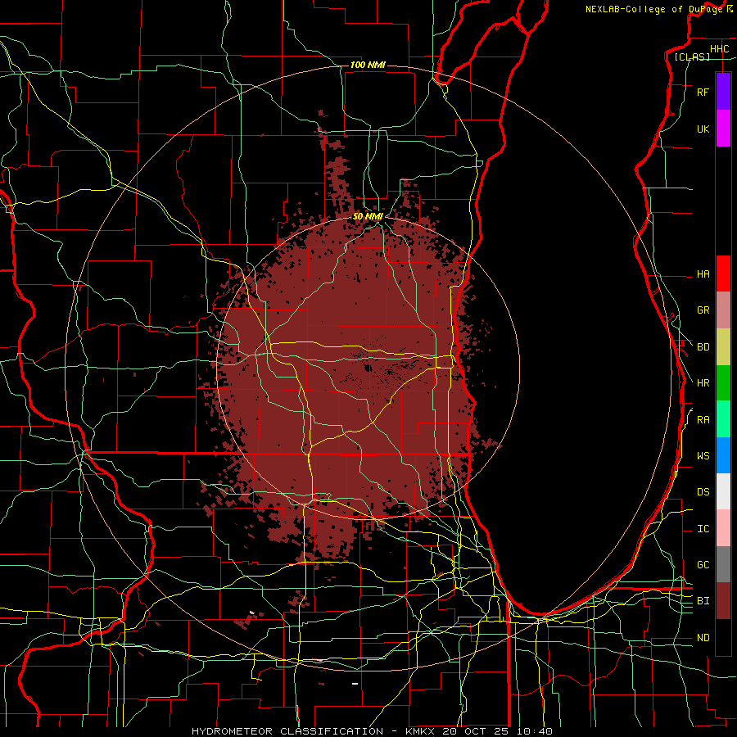Click the "HA" legend label
This screenshot has height=737, width=737.
click(703, 274)
